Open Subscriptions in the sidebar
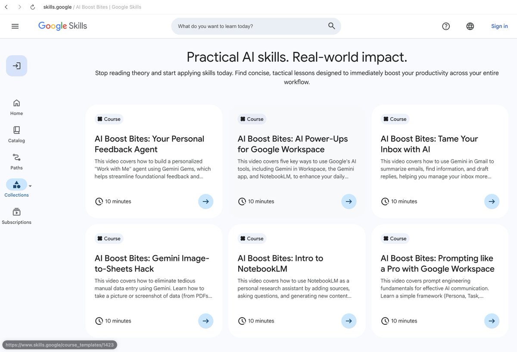517x352 pixels. [x=16, y=216]
